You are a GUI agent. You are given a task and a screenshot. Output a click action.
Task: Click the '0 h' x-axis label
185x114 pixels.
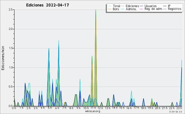14,108
